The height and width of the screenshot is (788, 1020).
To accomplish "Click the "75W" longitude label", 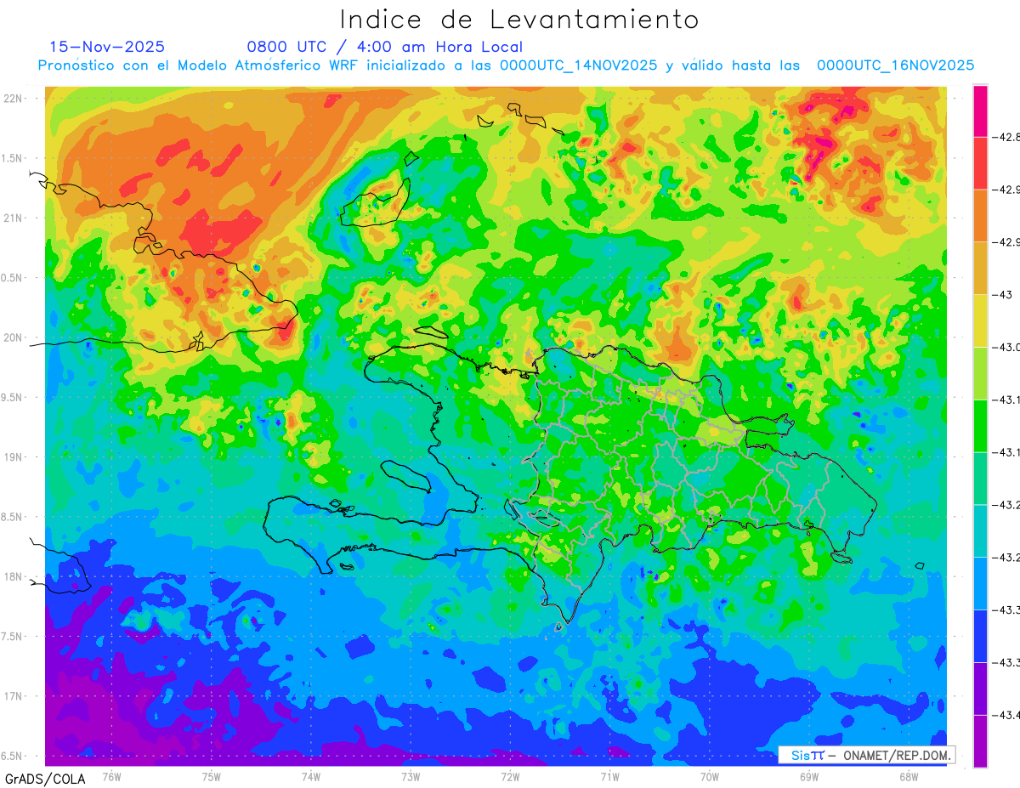I will pyautogui.click(x=212, y=776).
